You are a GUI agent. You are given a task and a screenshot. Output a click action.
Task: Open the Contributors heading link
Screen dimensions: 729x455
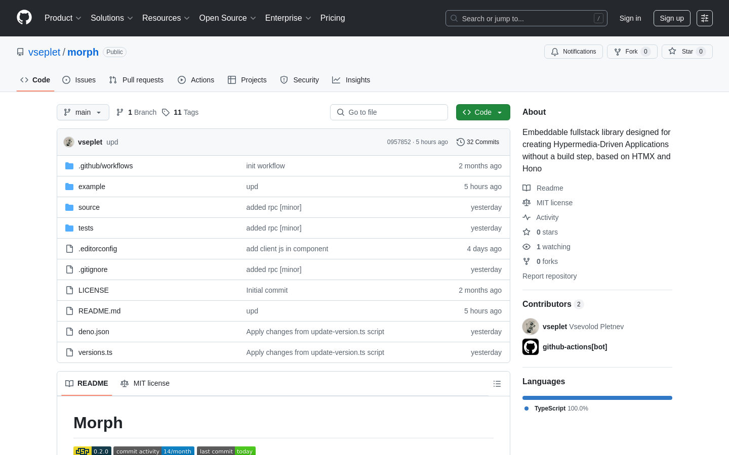tap(553, 304)
